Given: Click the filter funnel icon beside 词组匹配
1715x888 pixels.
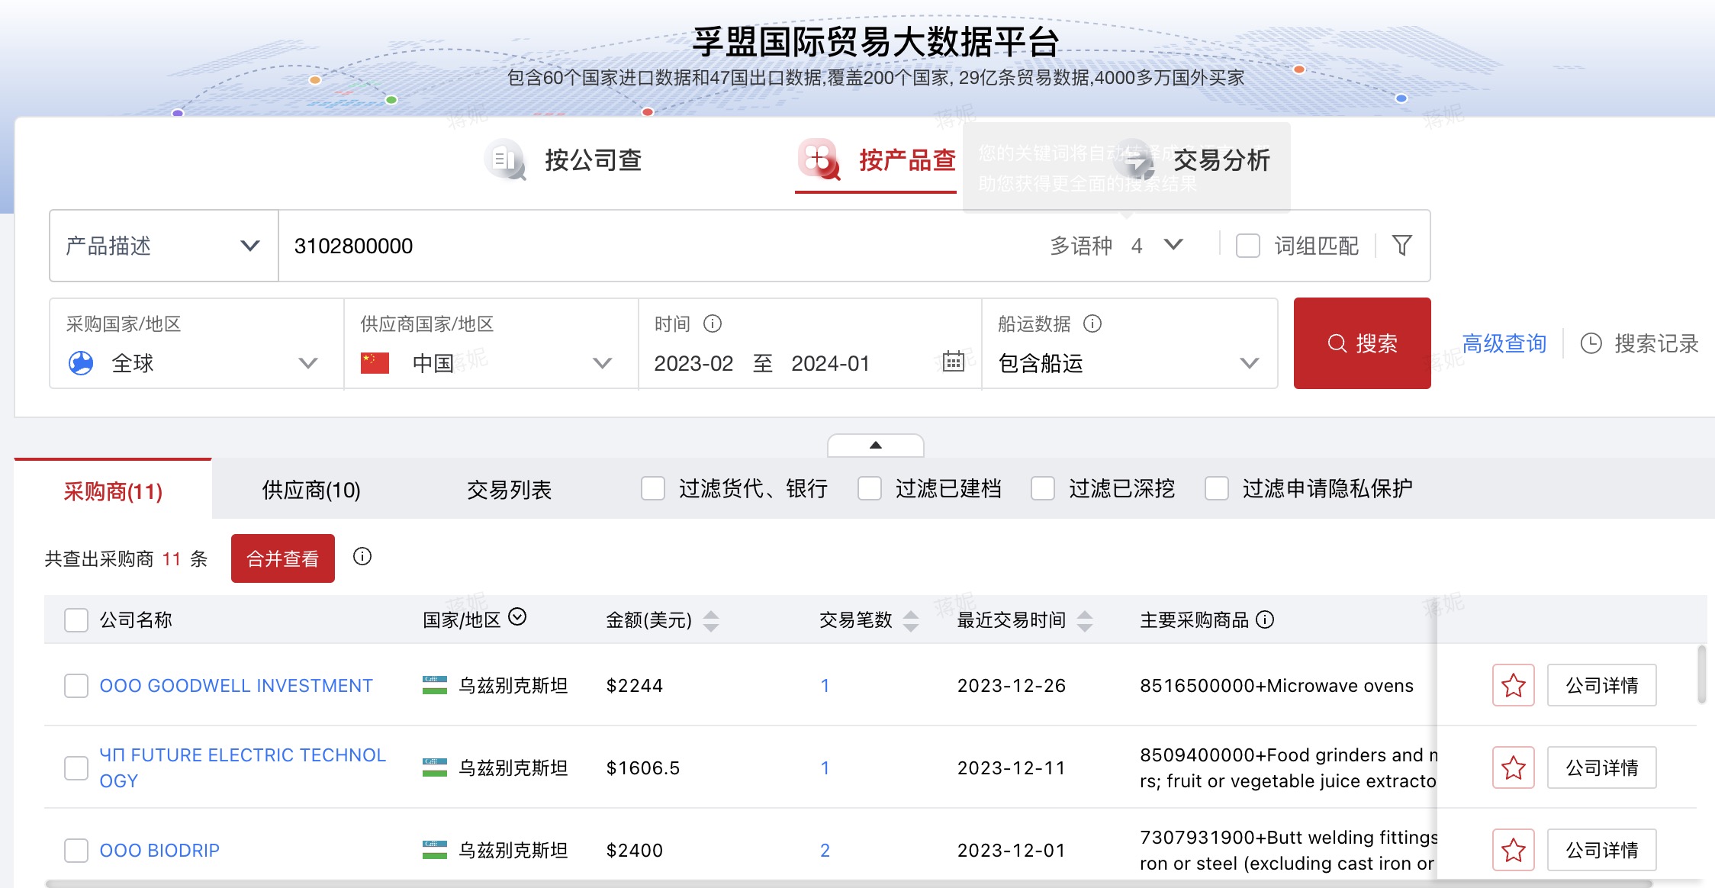Looking at the screenshot, I should pos(1401,246).
